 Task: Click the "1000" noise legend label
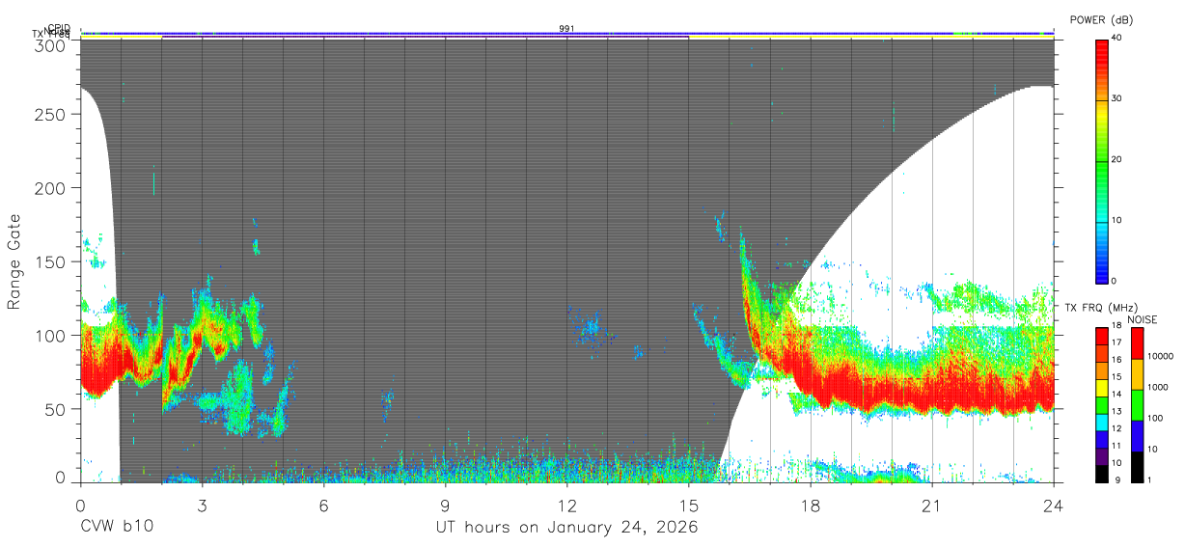[1157, 387]
